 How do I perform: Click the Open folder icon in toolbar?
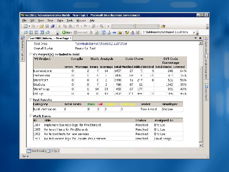(42, 26)
